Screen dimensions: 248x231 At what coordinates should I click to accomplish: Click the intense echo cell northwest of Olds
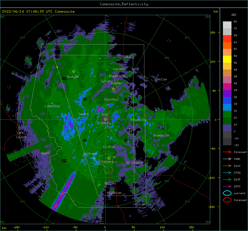pyautogui.click(x=100, y=109)
